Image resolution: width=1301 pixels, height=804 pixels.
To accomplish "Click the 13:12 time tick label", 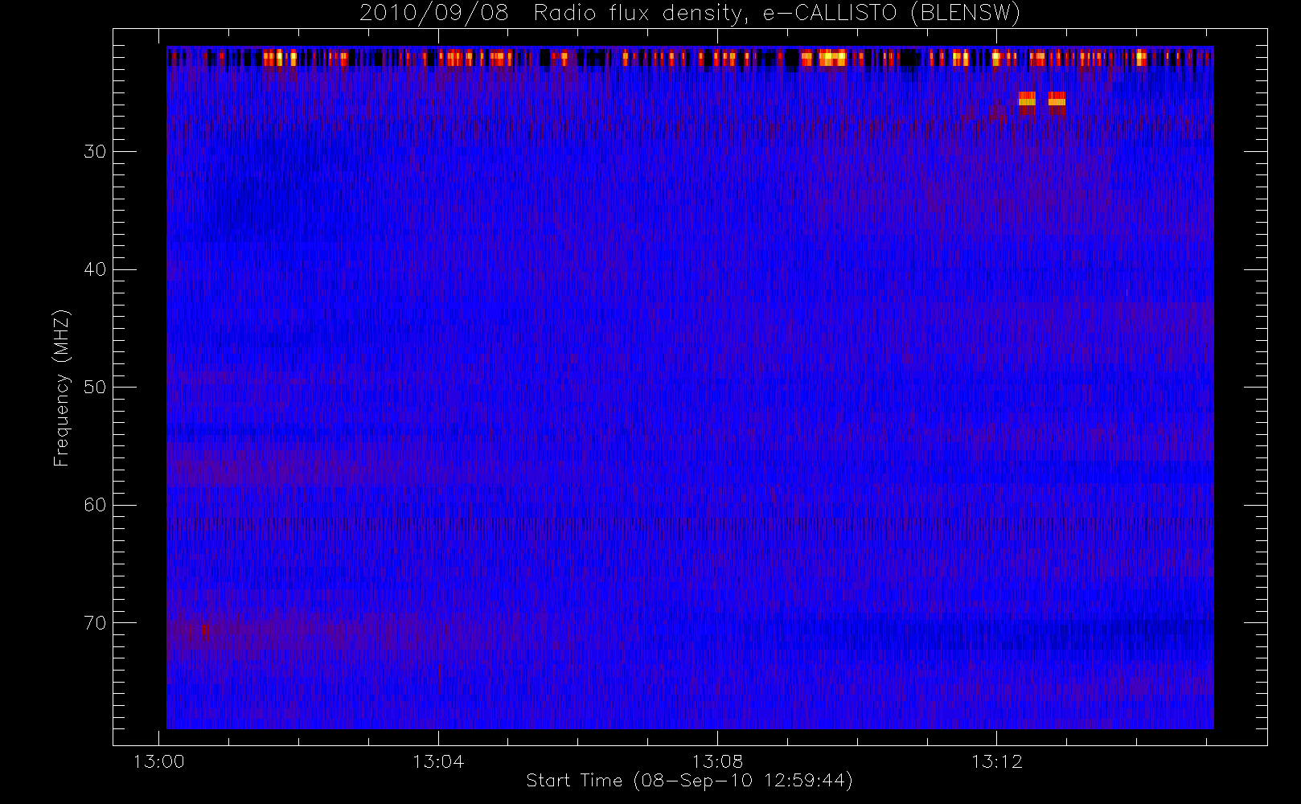I will tap(996, 761).
